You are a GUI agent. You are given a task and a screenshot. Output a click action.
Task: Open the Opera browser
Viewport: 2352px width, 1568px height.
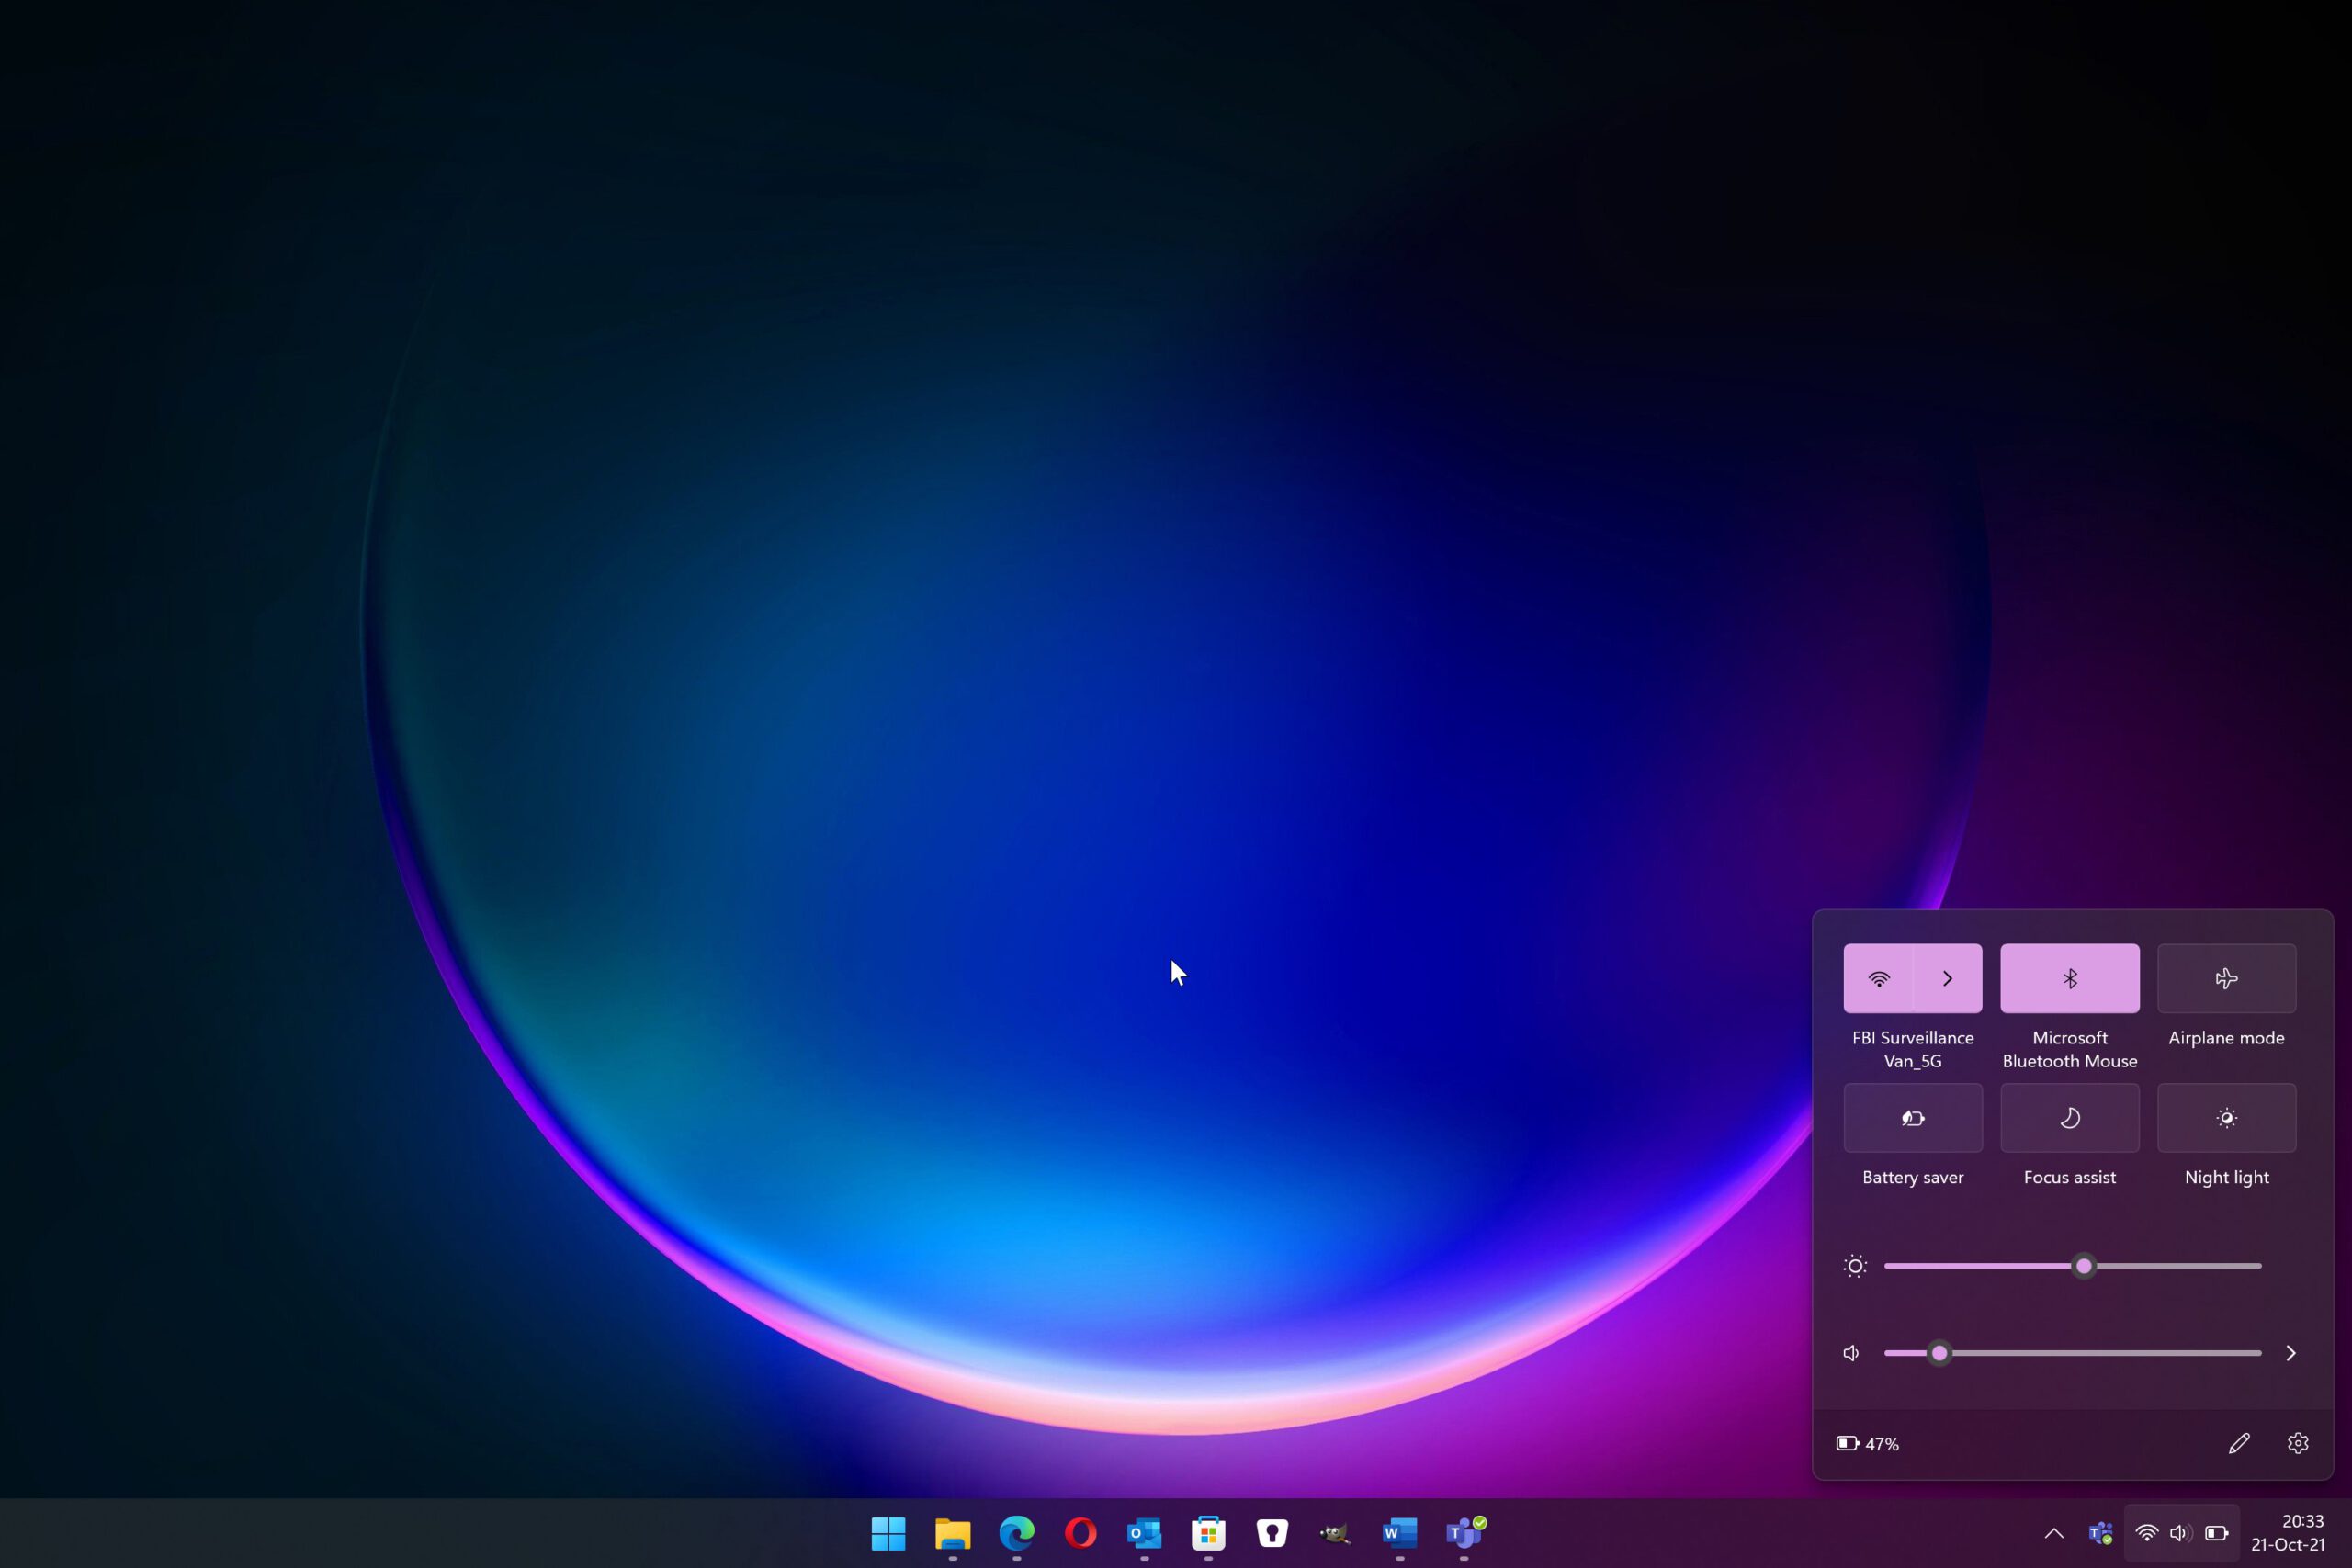[1080, 1533]
